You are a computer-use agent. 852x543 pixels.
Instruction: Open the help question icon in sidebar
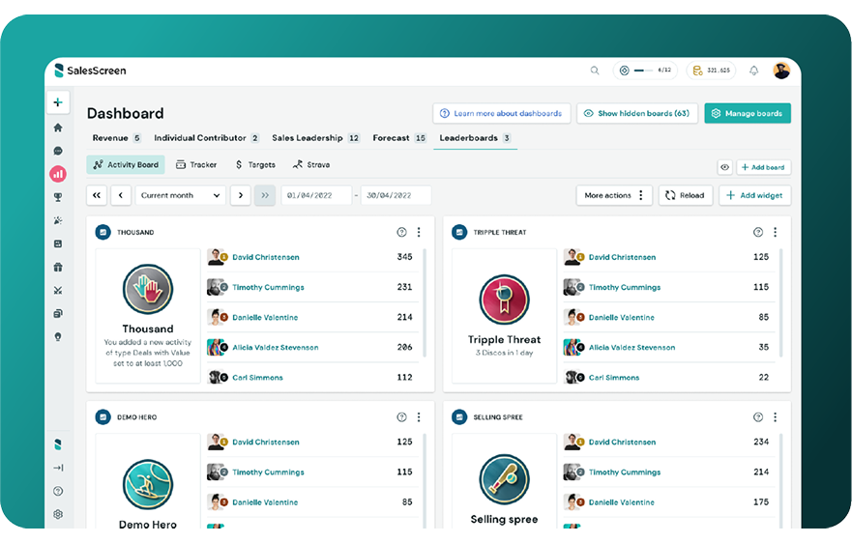click(x=58, y=491)
